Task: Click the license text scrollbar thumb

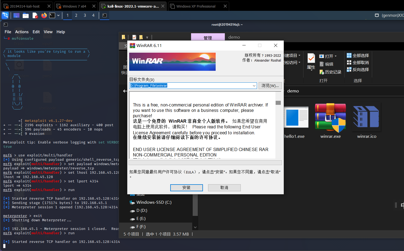Action: pos(278,103)
